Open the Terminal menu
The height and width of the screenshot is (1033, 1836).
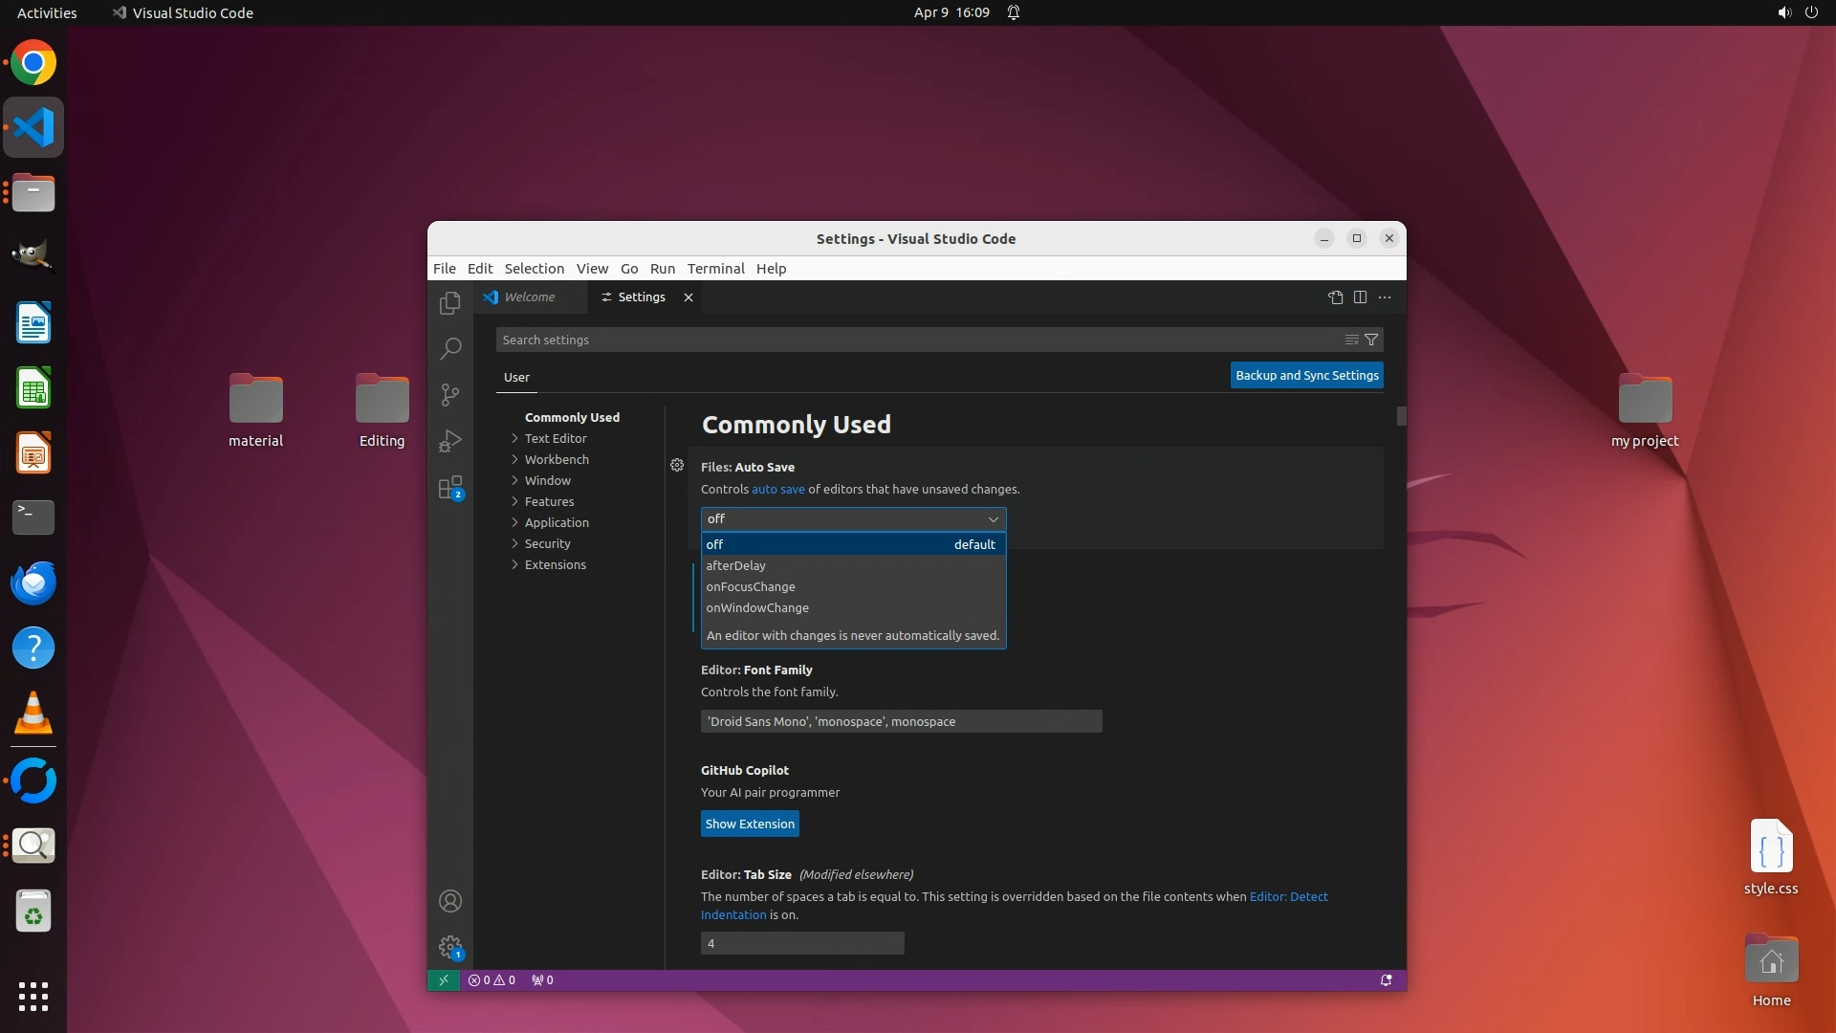pyautogui.click(x=715, y=269)
